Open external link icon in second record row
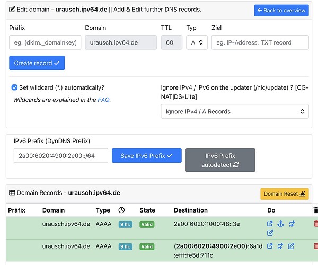Screen dimensions: 318x265 tap(270, 246)
